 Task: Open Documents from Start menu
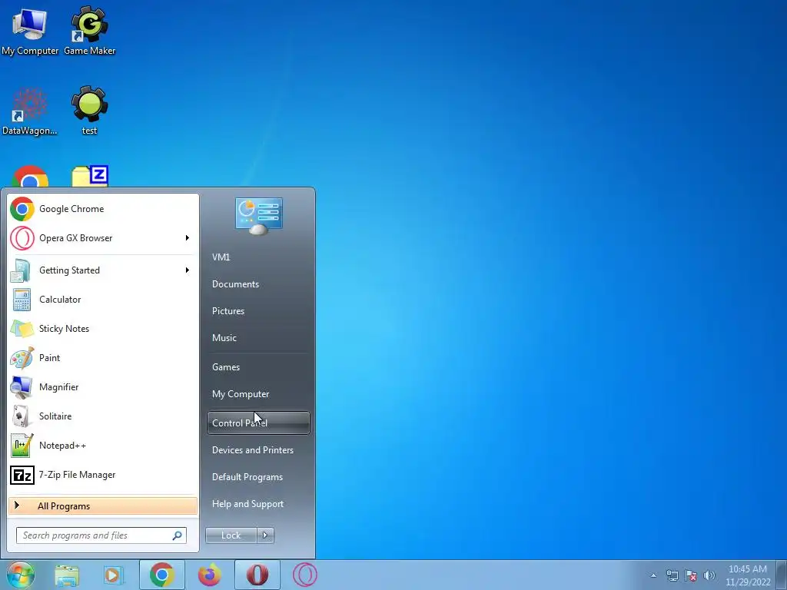tap(258, 284)
